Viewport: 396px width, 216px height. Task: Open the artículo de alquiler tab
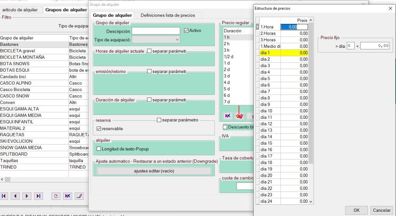pyautogui.click(x=20, y=10)
